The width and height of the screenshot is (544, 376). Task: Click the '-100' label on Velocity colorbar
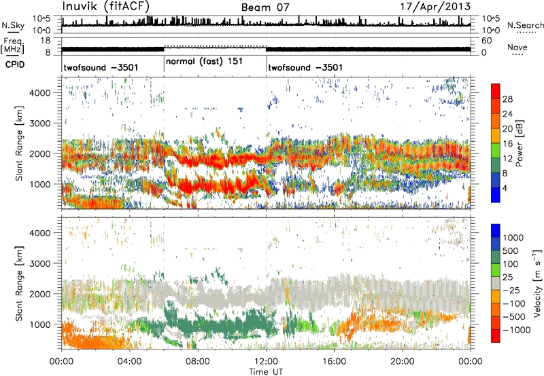tap(513, 303)
